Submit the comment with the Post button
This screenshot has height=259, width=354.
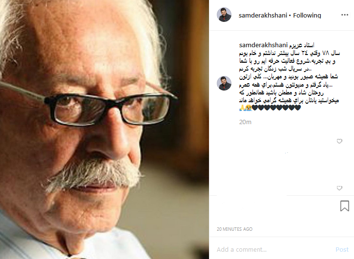click(342, 250)
